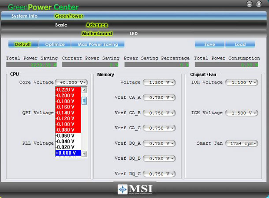Select +0.000 V highlighted list entry
Screen dimensions: 269x198
(68, 153)
